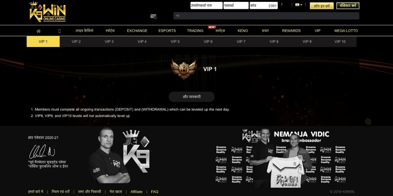
Task: Open the MEGA LOTTO menu item
Action: tap(346, 31)
